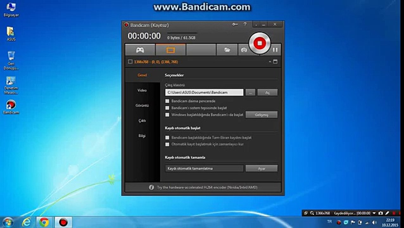Select Geri Dönüşüm recycle bin desktop icon

click(x=11, y=60)
